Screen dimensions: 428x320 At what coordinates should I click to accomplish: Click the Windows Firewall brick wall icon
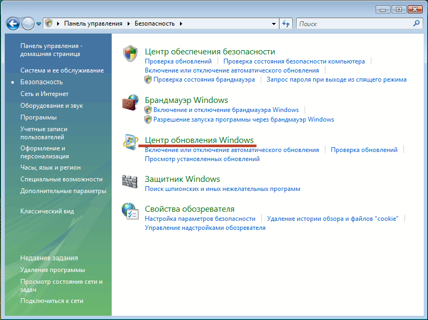tap(130, 103)
